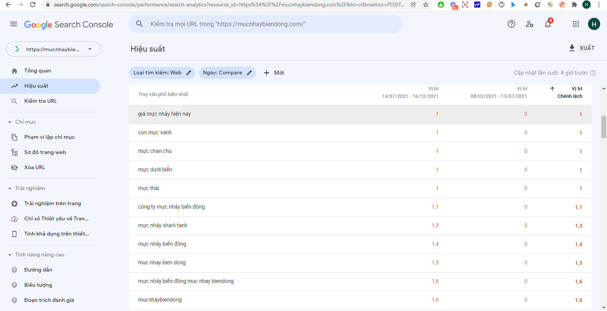Image resolution: width=607 pixels, height=311 pixels.
Task: Click the URL inspection search field
Action: pos(266,24)
